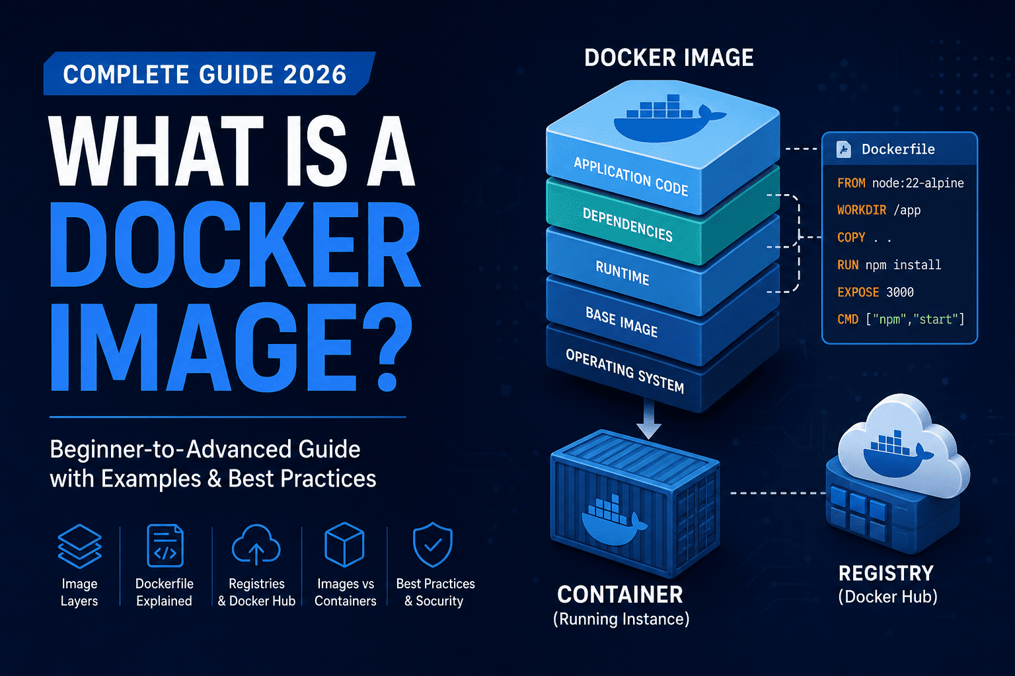Click the 'Image Layers' label text
Viewport: 1015px width, 676px height.
coord(79,592)
